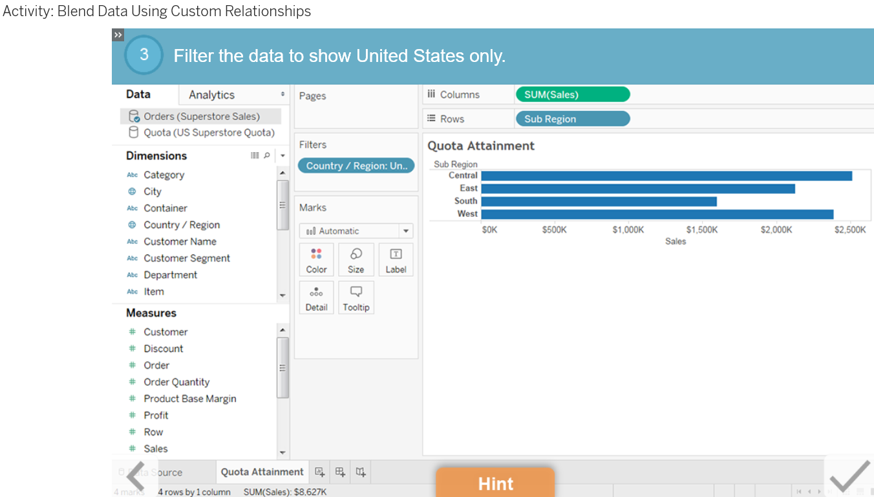This screenshot has height=497, width=874.
Task: Go back with the left arrow
Action: pos(135,477)
